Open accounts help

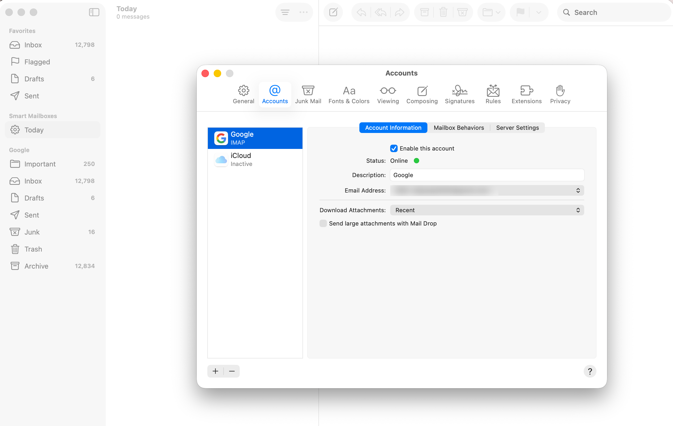(590, 371)
